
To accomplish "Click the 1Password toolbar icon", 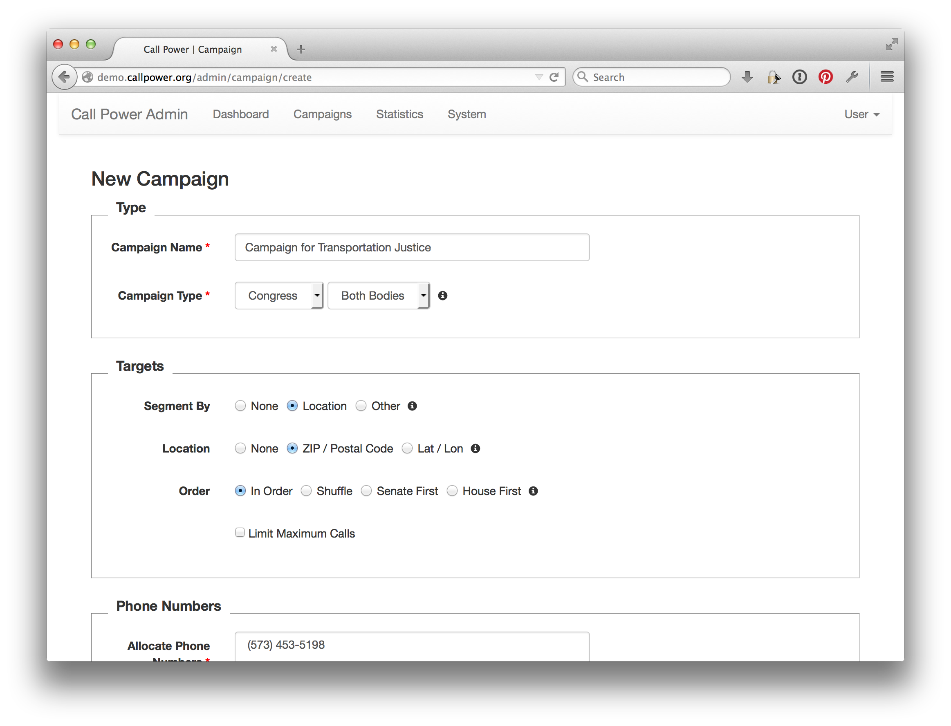I will tap(799, 77).
